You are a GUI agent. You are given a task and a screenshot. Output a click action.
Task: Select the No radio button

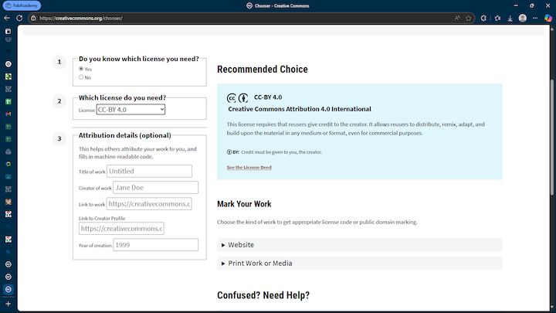coord(81,77)
